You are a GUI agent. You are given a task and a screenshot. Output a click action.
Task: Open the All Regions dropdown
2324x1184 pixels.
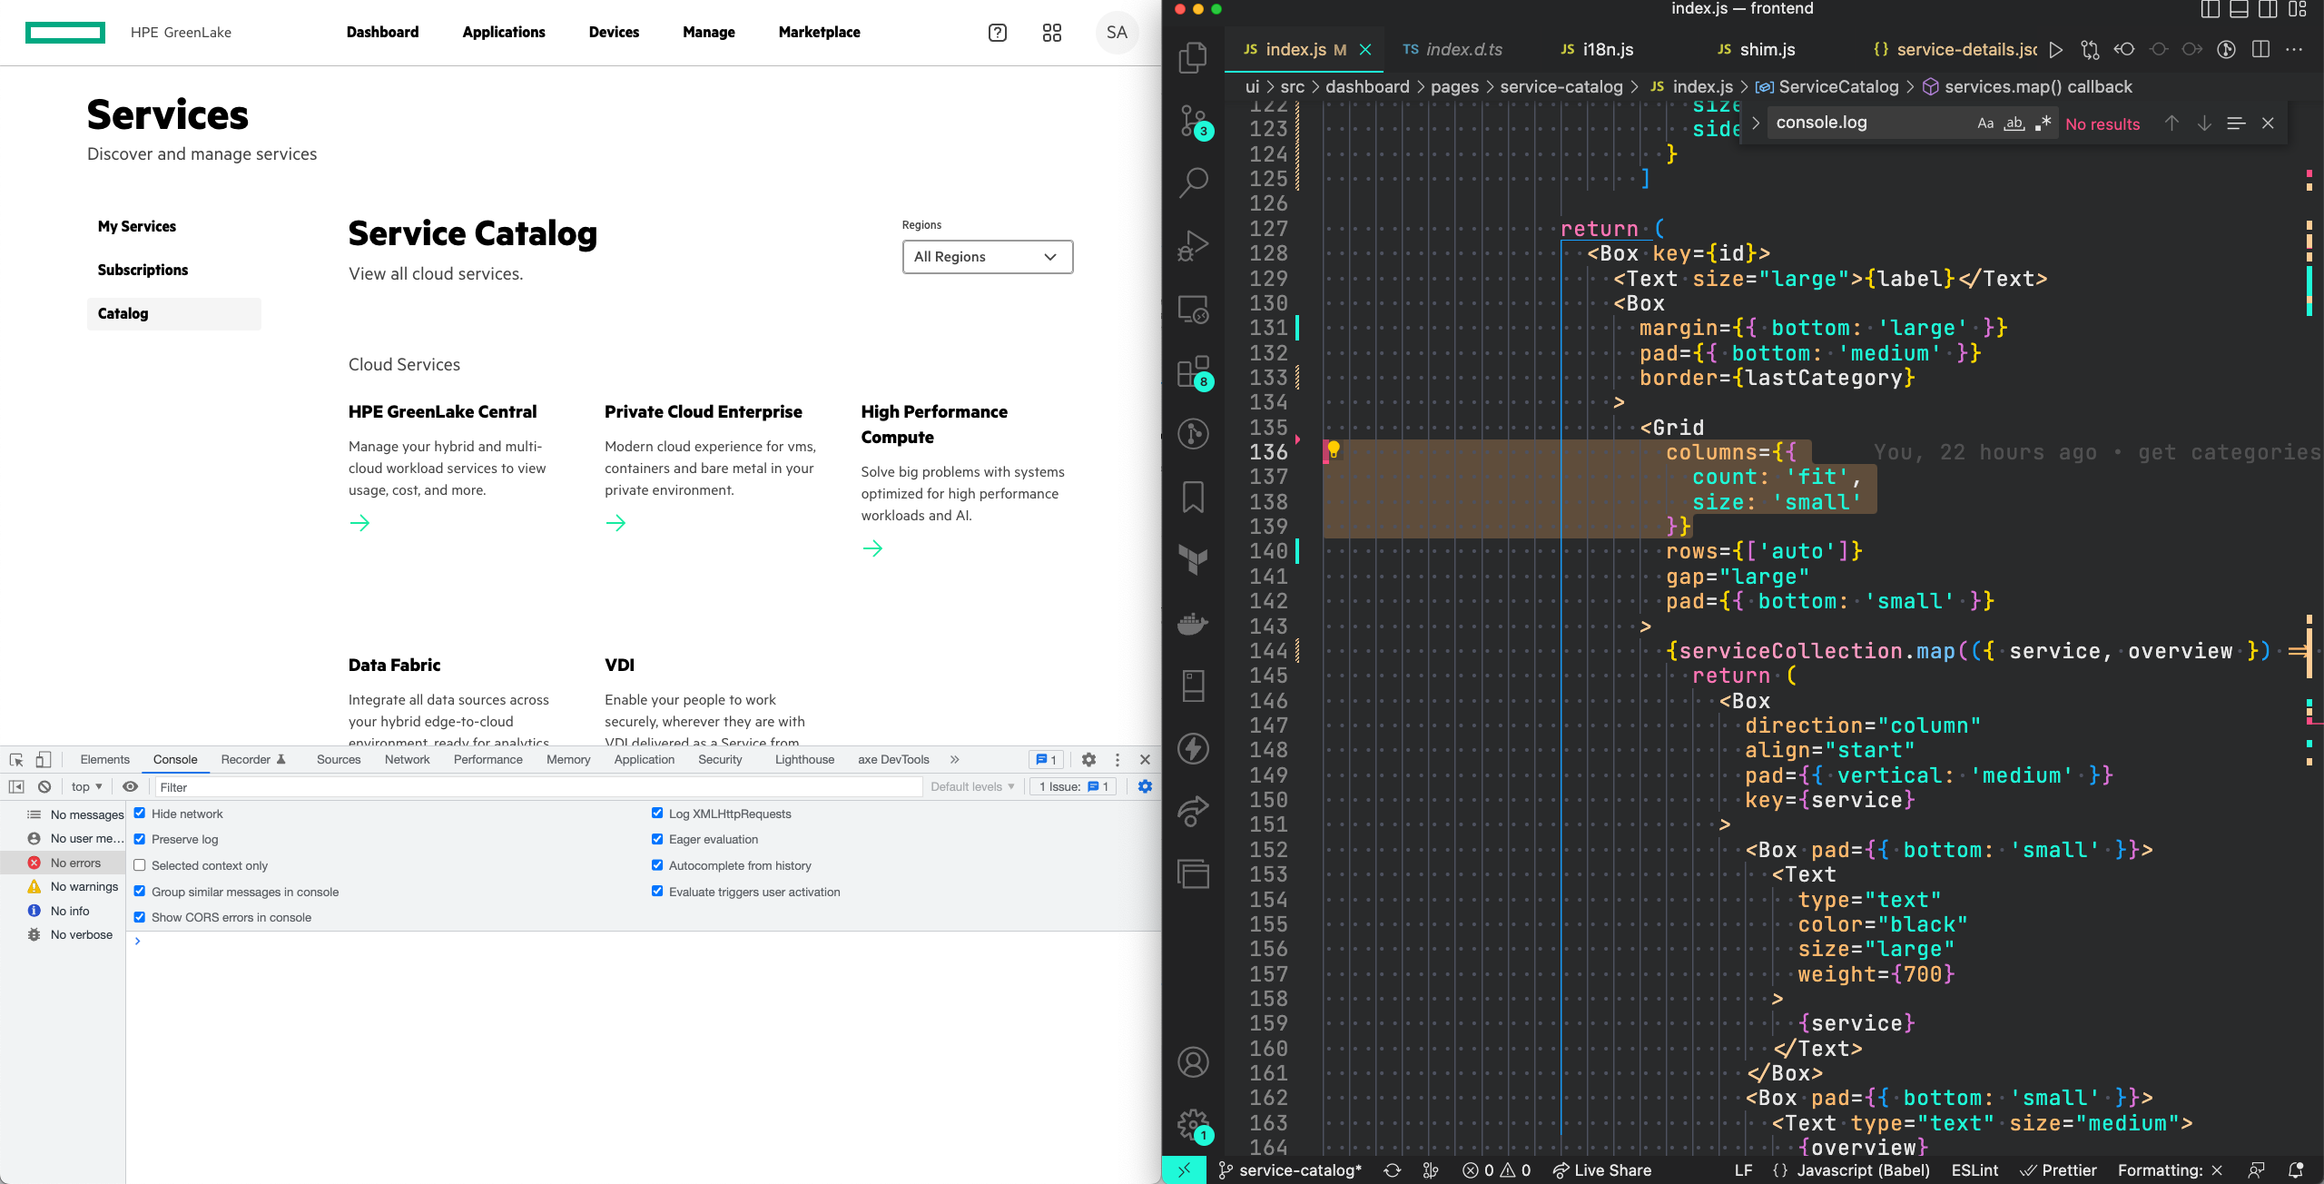pos(987,257)
